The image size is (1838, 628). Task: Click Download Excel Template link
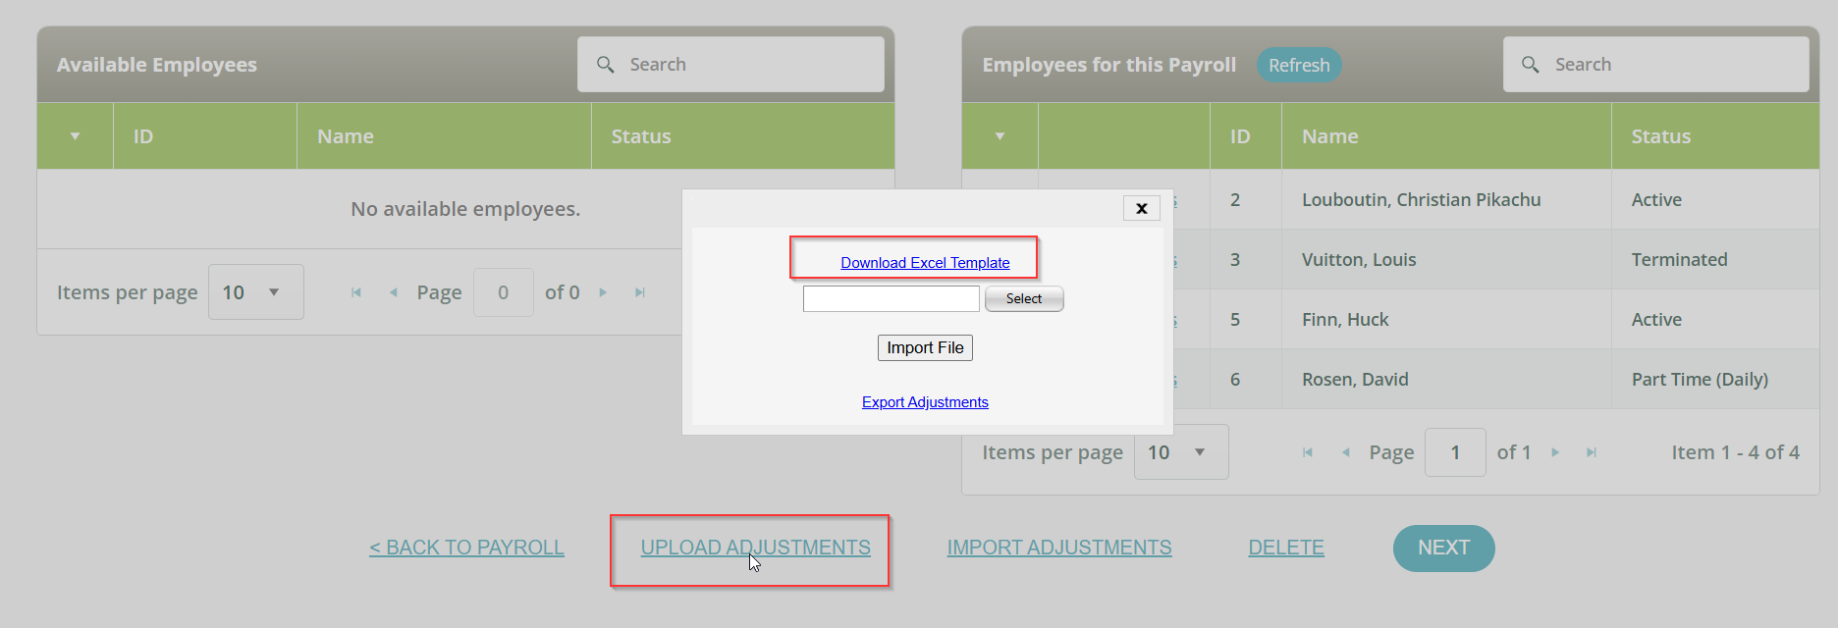click(925, 263)
